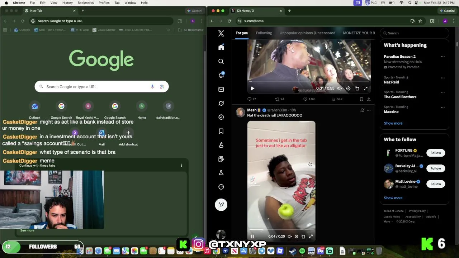Show more under Who to follow
This screenshot has height=258, width=459.
click(393, 198)
